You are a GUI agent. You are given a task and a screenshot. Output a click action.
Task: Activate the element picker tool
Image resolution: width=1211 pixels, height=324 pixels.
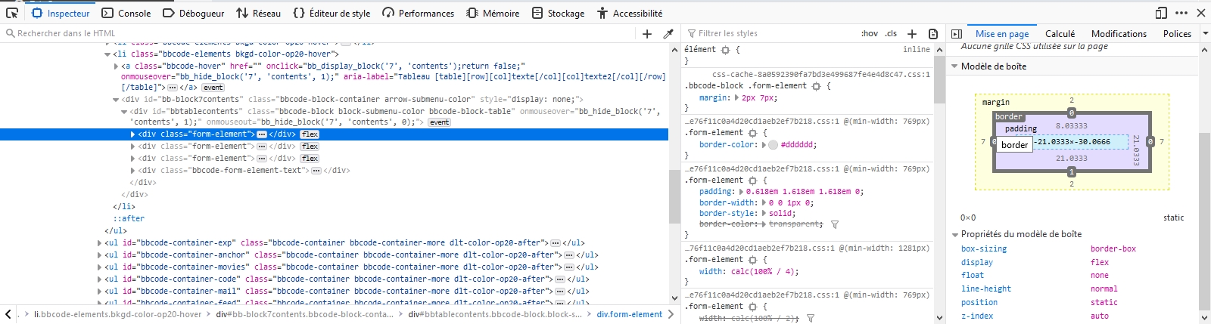[x=12, y=13]
